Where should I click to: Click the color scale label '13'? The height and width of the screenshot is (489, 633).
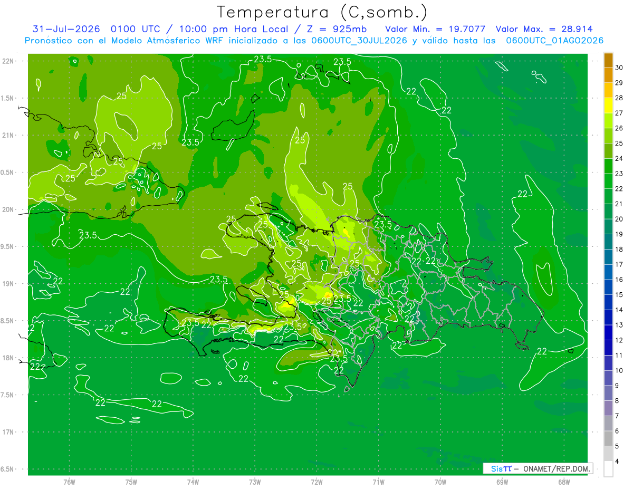619,325
